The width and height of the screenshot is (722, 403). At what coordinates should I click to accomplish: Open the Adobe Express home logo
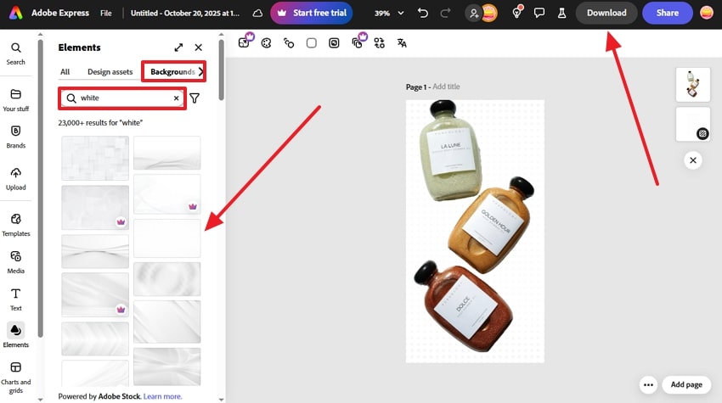pyautogui.click(x=15, y=13)
